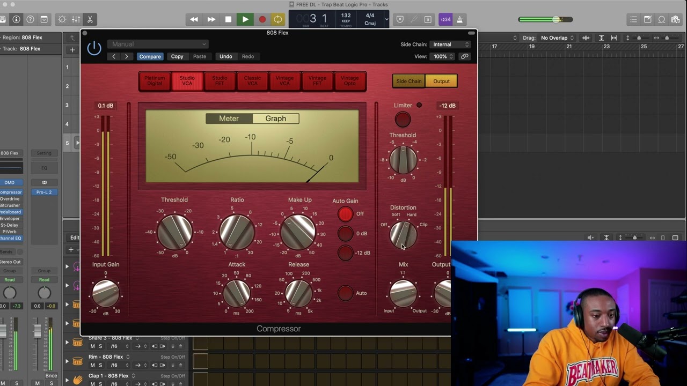This screenshot has height=386, width=687.
Task: Toggle the Limiter round button
Action: (x=403, y=120)
